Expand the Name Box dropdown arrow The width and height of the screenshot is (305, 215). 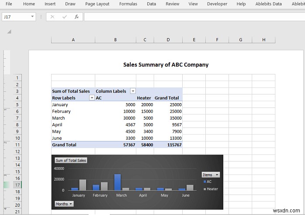32,17
